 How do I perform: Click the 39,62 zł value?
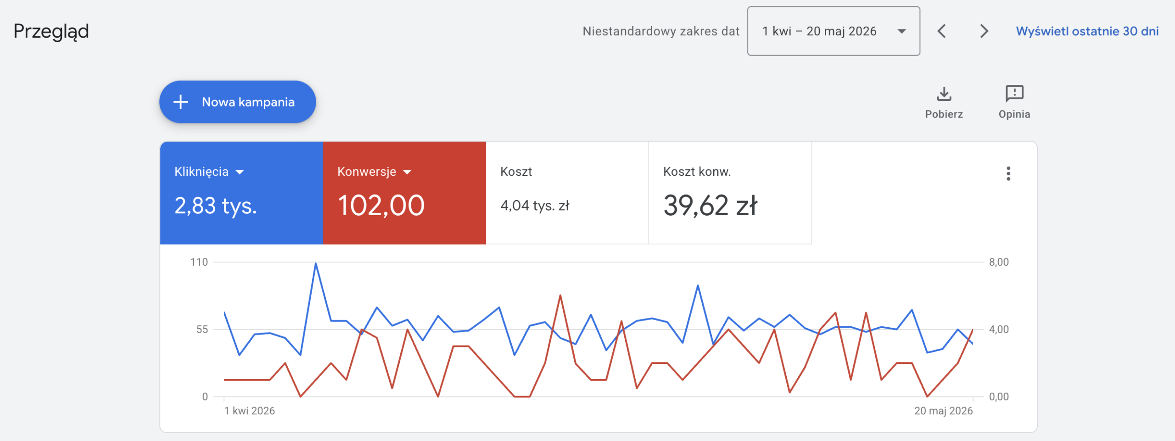[x=710, y=205]
